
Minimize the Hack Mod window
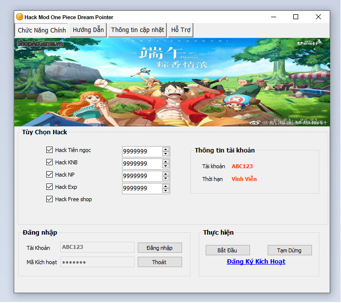pos(274,17)
